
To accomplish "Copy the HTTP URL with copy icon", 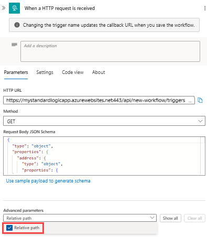I will [200, 100].
